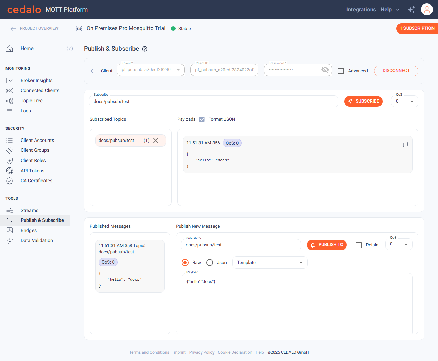
Task: Click the broker broadcast icon near title
Action: [79, 28]
